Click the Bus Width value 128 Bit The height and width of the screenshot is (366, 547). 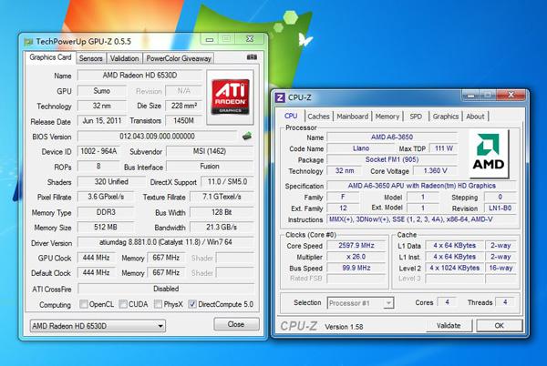[222, 212]
